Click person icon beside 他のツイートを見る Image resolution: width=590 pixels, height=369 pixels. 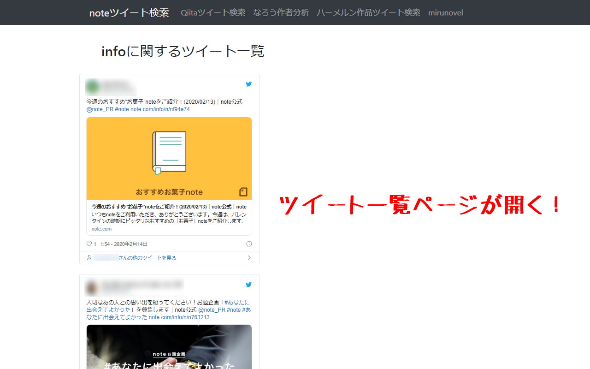point(89,258)
